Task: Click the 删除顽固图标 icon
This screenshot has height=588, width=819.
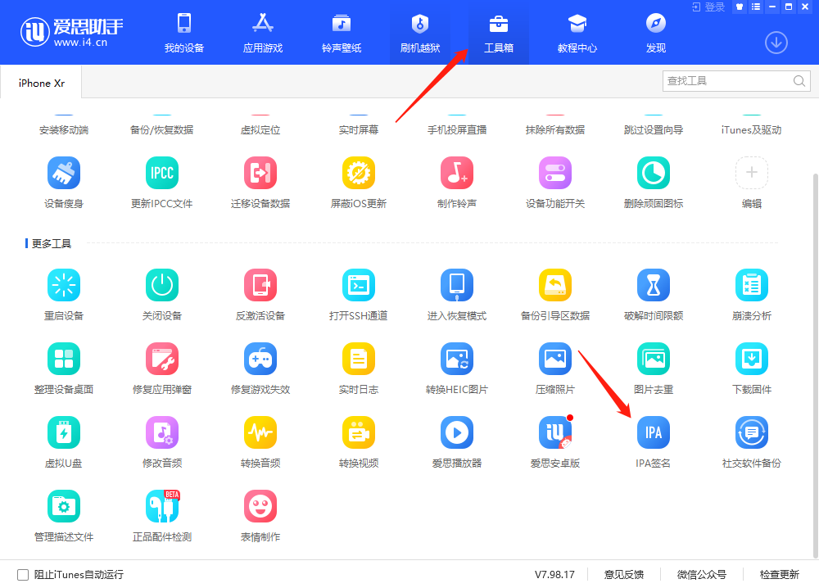Action: coord(654,173)
